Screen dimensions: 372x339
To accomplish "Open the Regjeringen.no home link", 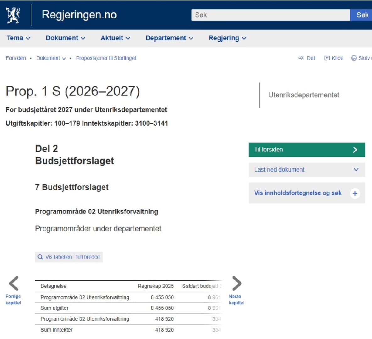I will [79, 15].
